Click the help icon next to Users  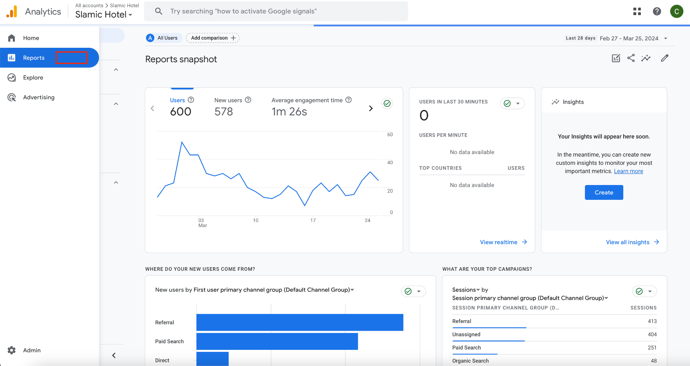click(x=191, y=100)
